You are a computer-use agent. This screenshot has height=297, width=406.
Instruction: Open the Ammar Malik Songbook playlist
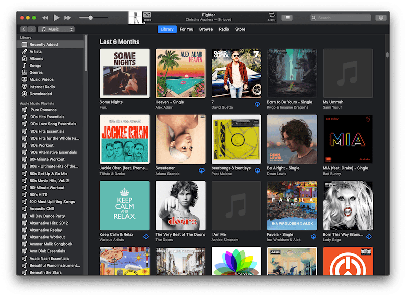(x=50, y=244)
